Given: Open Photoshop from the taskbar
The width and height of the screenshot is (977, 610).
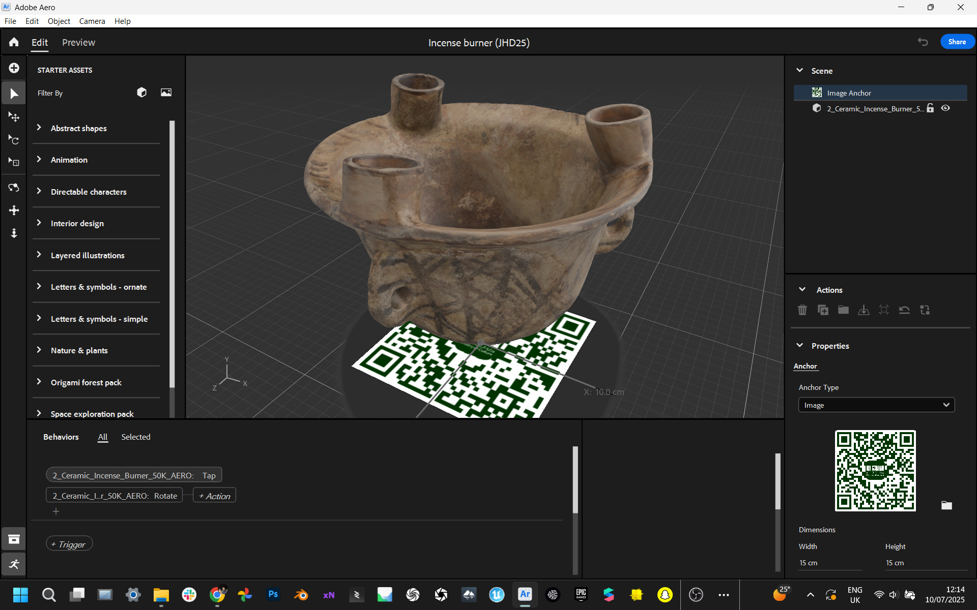Looking at the screenshot, I should click(273, 594).
